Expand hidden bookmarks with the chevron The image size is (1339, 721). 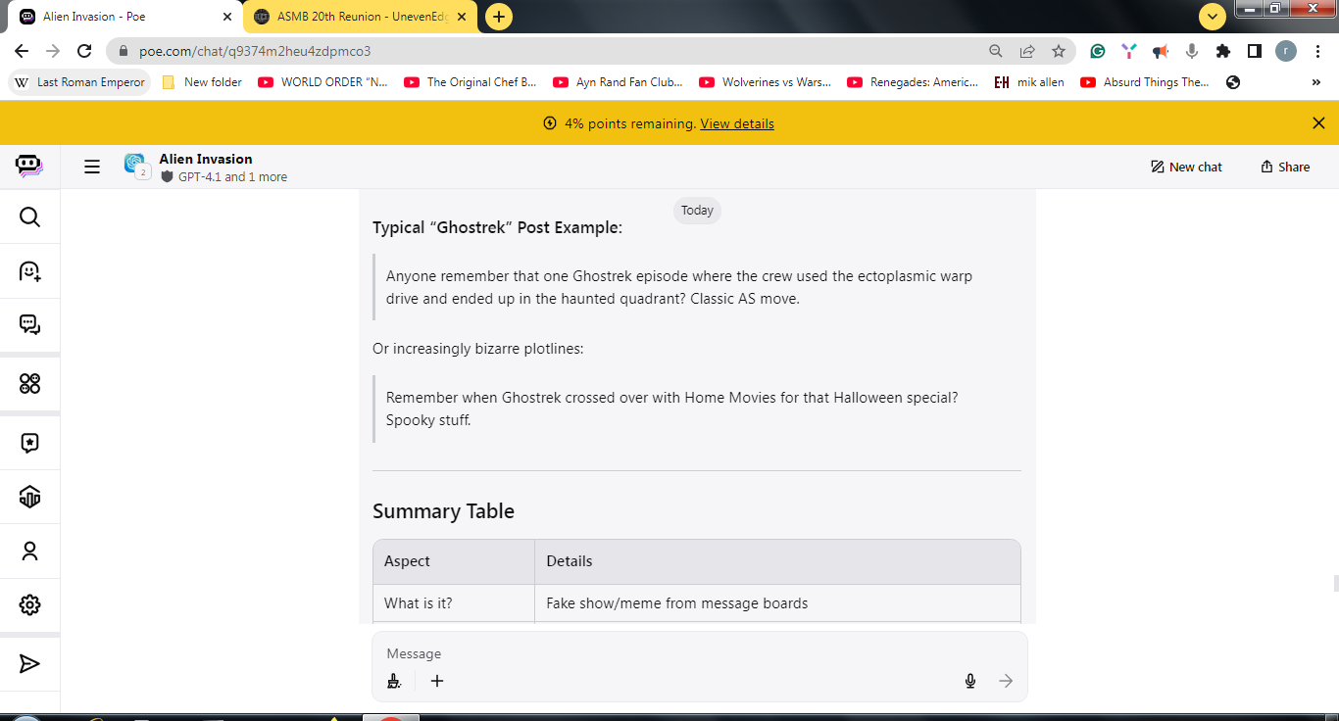(x=1316, y=82)
